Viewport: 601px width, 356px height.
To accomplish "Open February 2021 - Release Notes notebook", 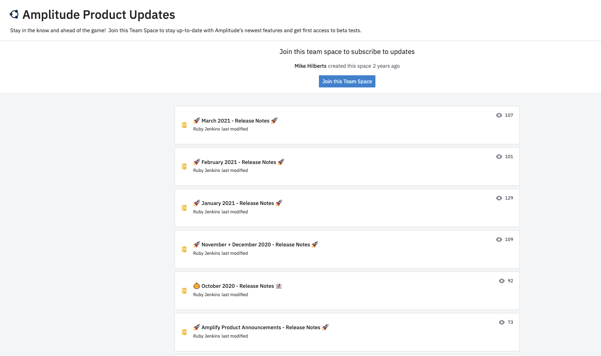I will (x=239, y=162).
